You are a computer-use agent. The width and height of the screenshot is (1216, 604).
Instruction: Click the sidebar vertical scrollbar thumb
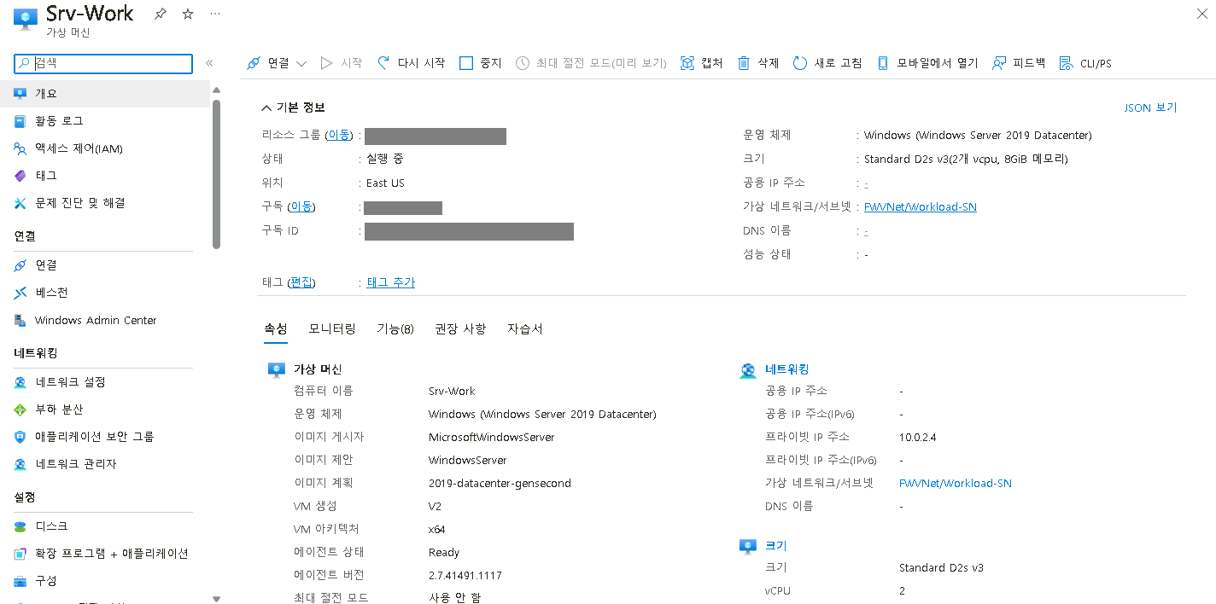pyautogui.click(x=216, y=175)
